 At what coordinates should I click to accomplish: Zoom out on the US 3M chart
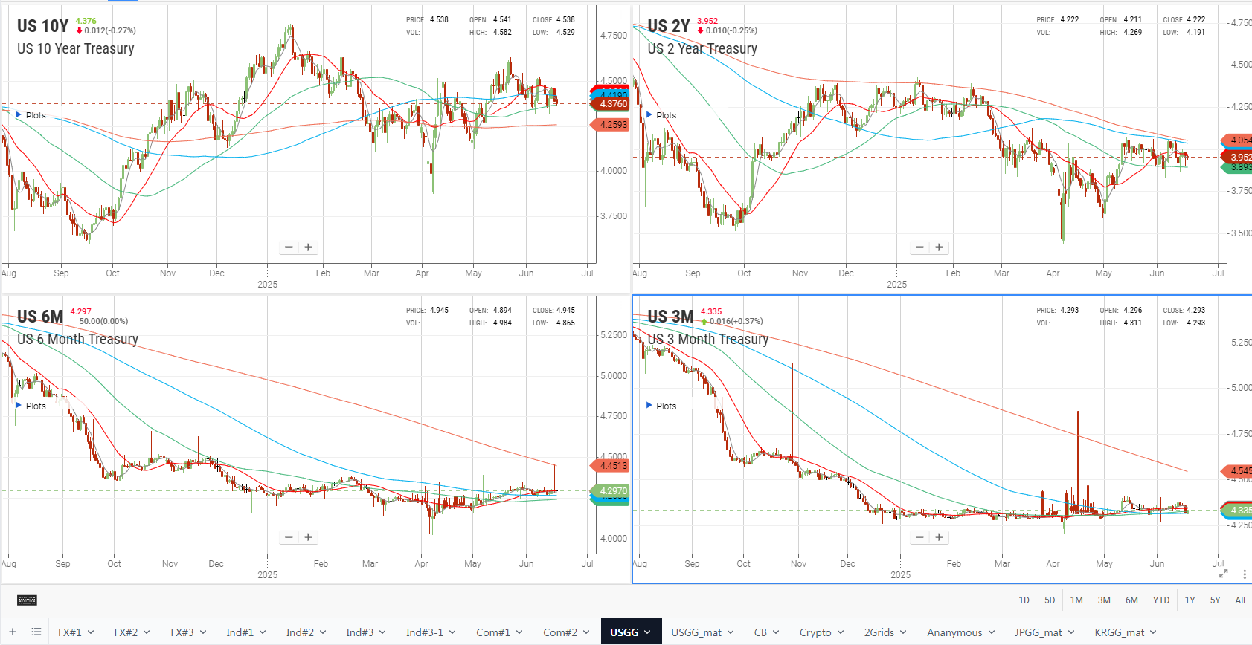tap(919, 537)
